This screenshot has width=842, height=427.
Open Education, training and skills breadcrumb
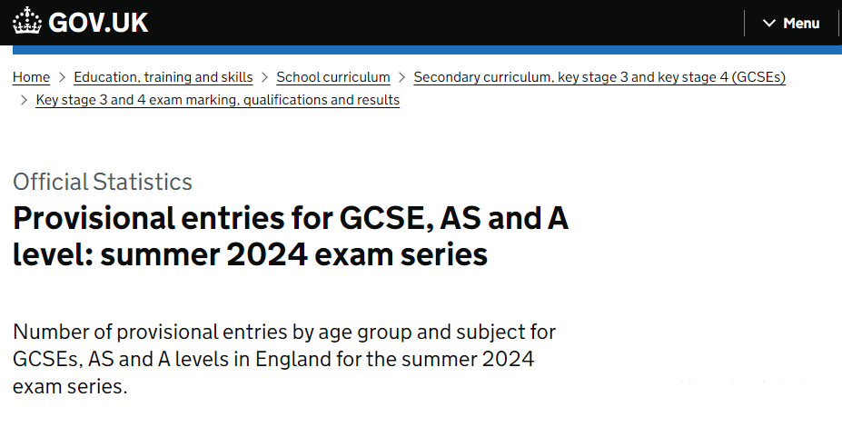(x=163, y=77)
